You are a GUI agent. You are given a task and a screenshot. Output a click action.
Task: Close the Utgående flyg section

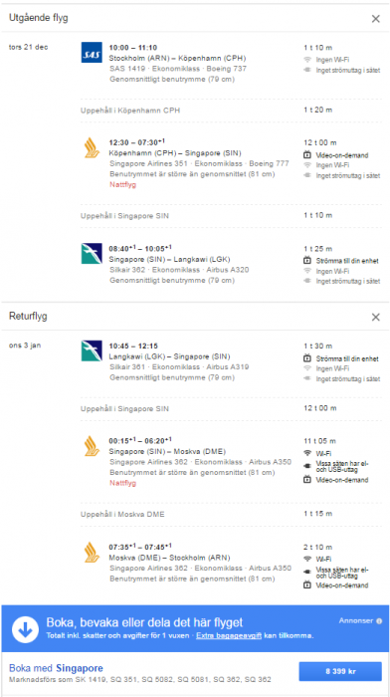tap(376, 19)
